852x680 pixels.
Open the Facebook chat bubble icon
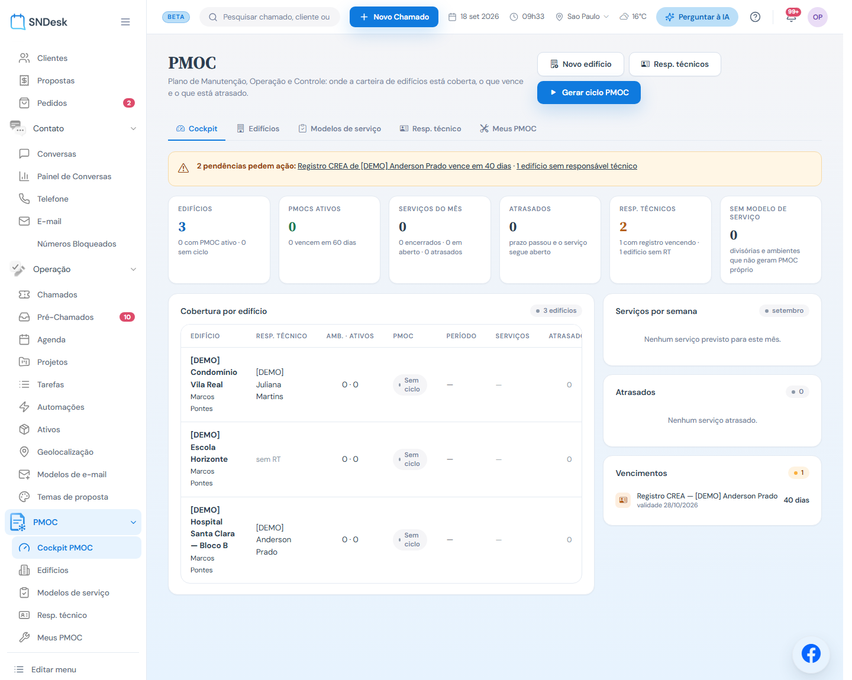[x=811, y=653]
